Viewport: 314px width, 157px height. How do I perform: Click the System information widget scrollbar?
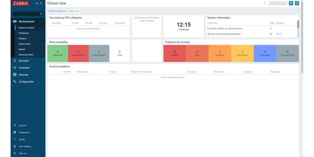click(x=298, y=24)
